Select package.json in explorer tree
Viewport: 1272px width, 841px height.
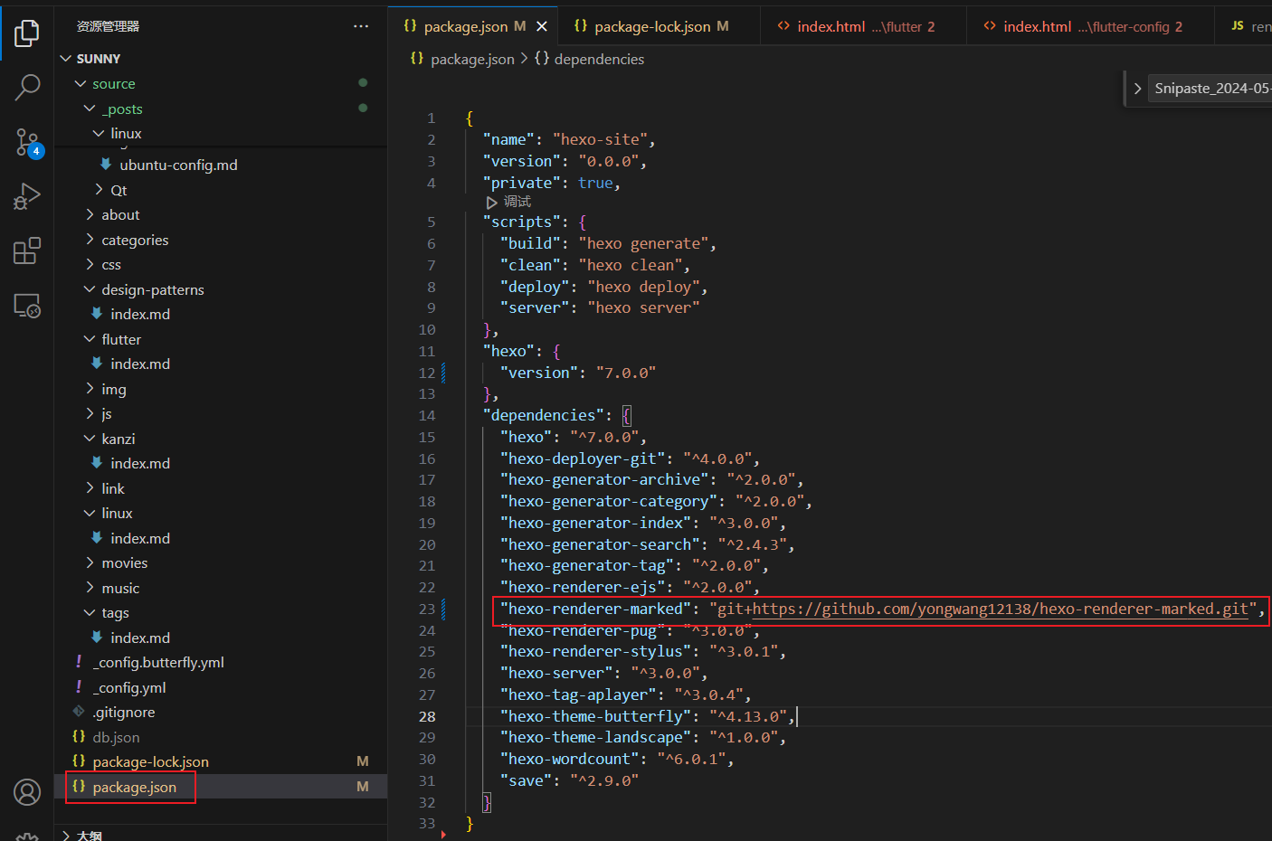coord(134,787)
